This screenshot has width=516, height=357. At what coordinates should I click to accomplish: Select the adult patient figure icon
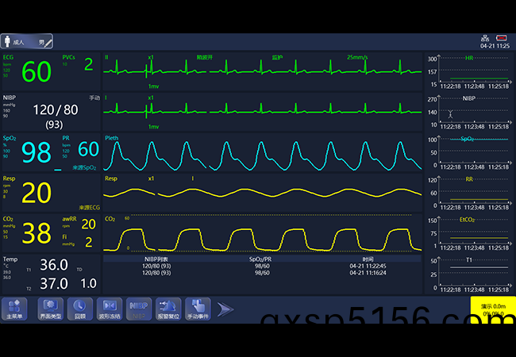[7, 42]
